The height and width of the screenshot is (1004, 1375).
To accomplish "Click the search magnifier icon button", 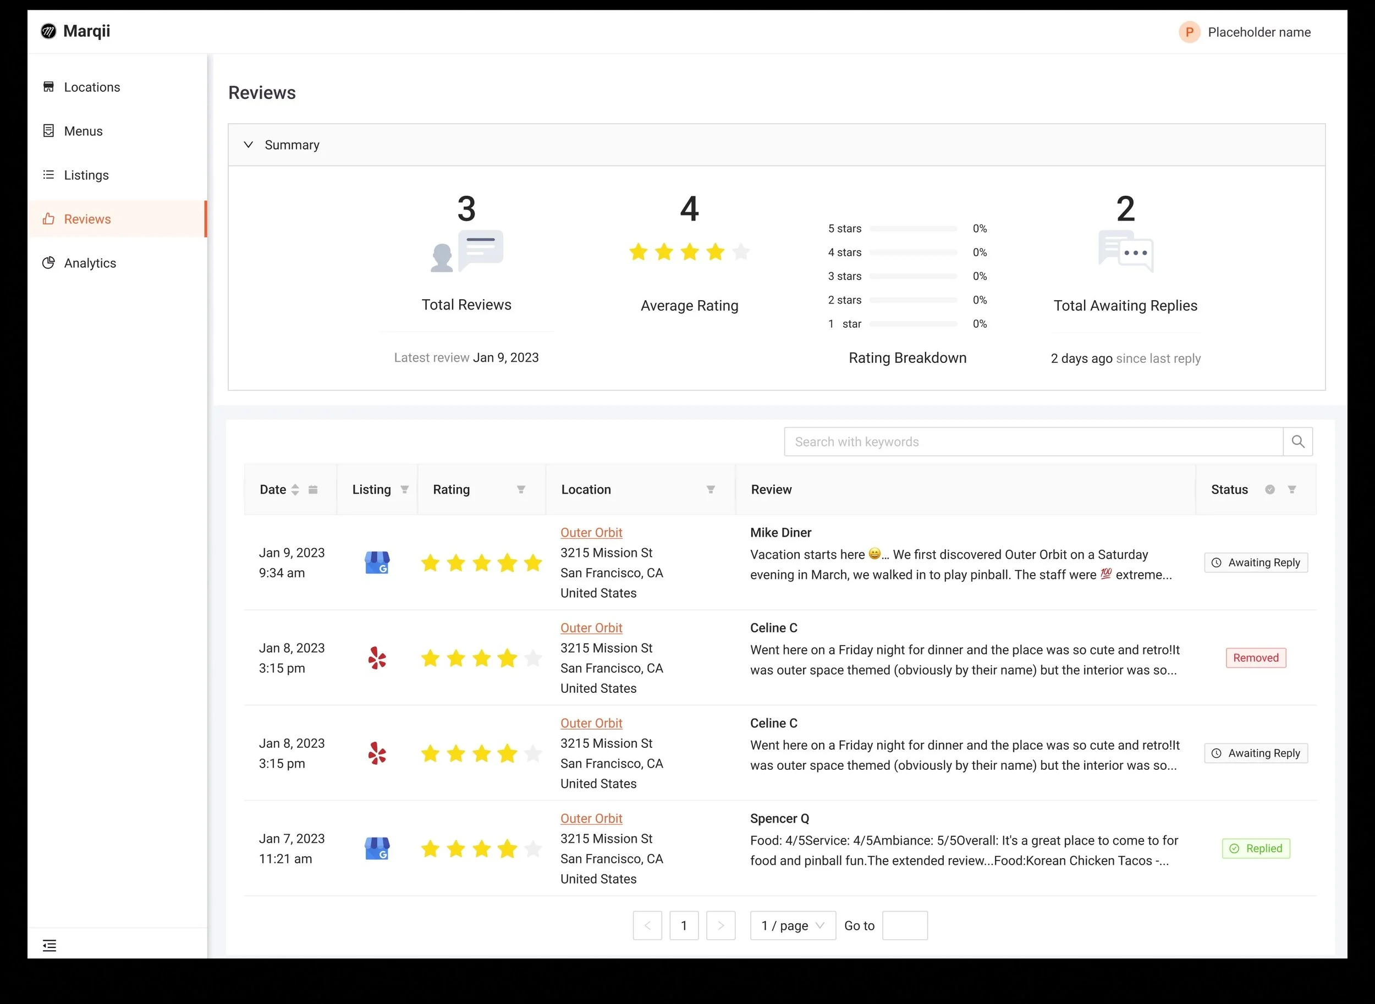I will pos(1297,442).
